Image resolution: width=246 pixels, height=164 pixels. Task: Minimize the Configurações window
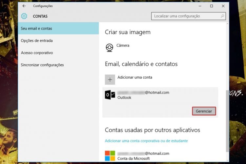tap(200, 6)
